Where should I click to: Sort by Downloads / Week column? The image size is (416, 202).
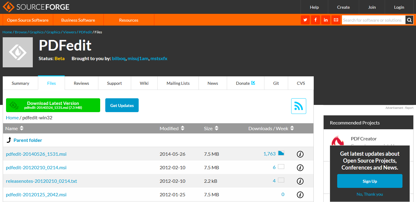[x=271, y=128]
